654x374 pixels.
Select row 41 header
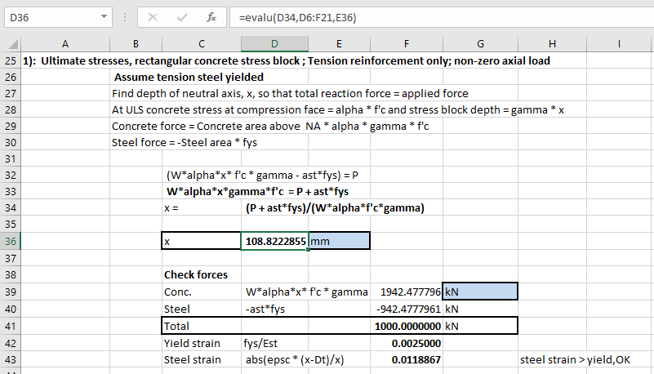coord(11,326)
